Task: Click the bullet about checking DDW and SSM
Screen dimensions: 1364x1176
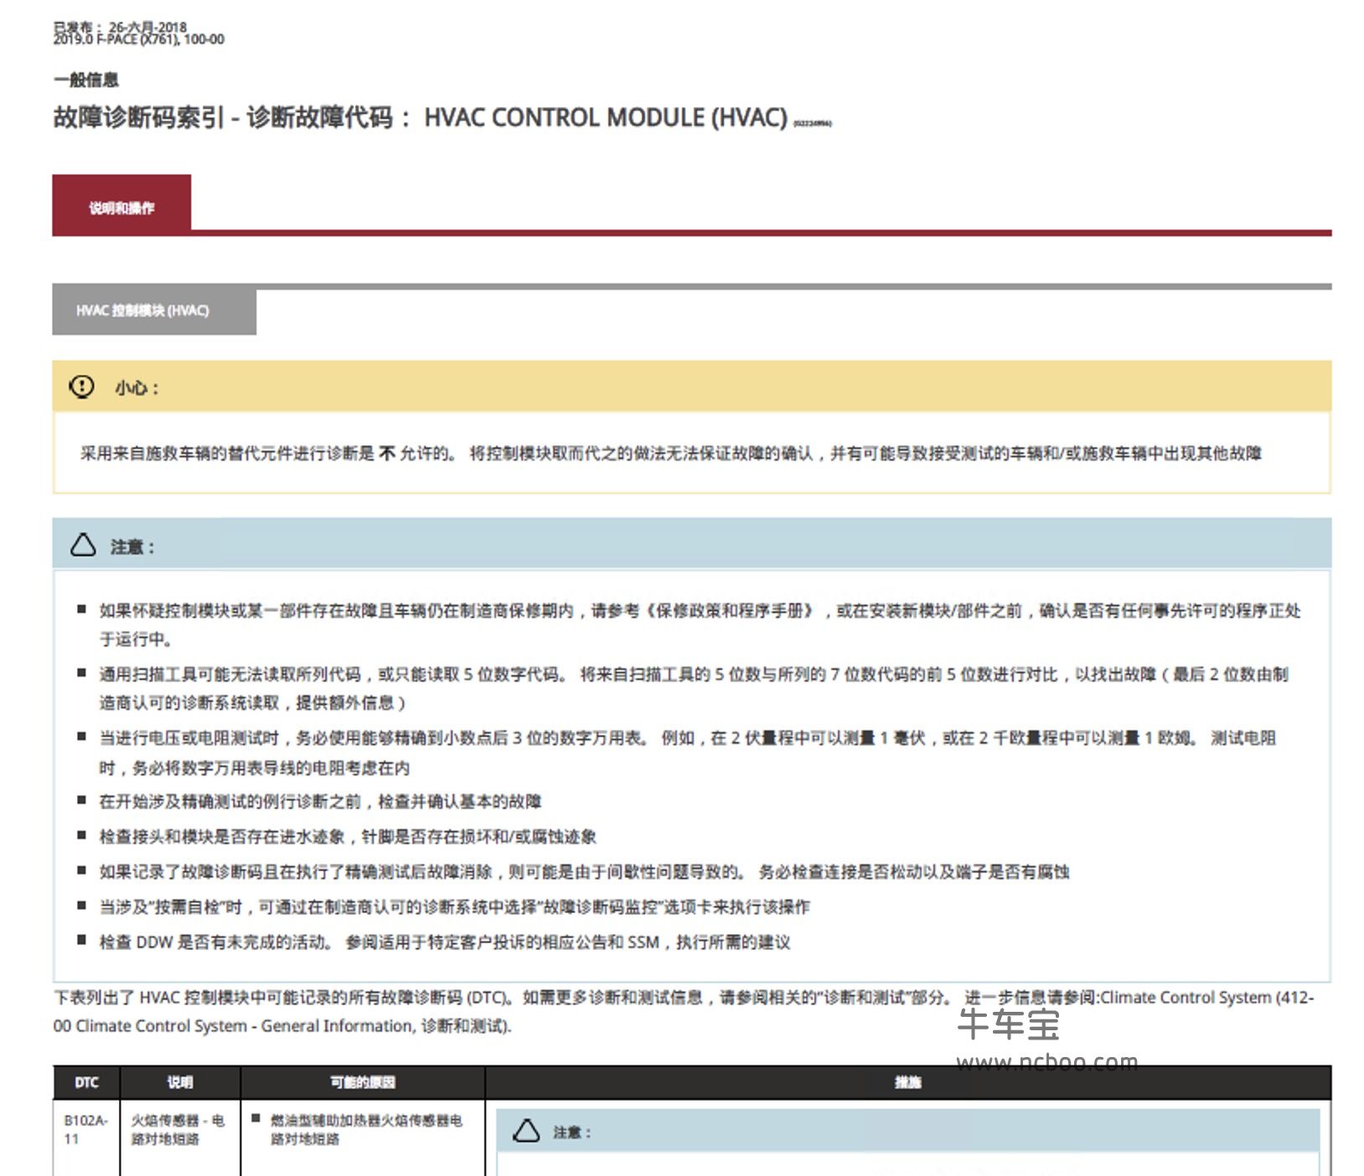Action: [445, 942]
